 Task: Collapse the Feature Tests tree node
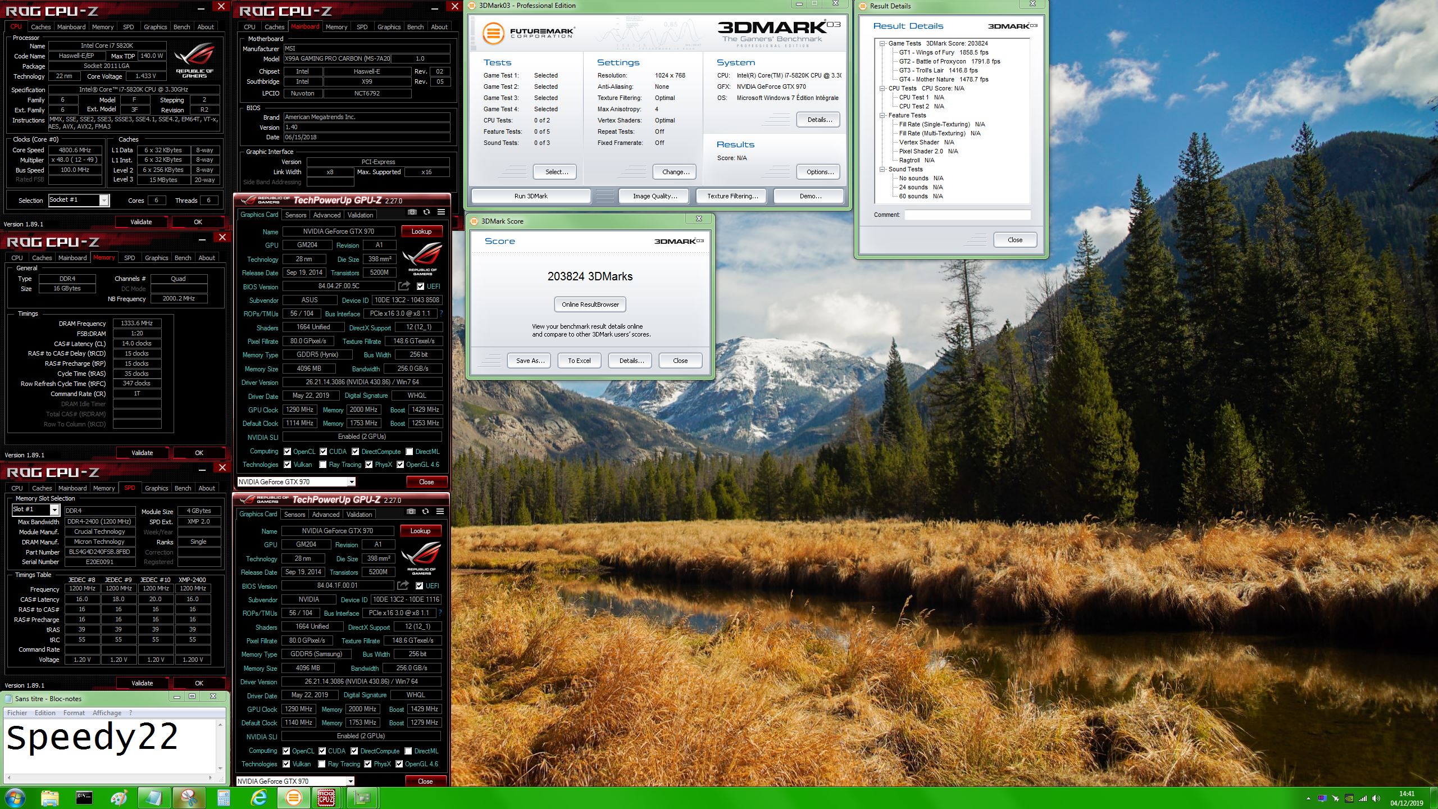click(882, 115)
